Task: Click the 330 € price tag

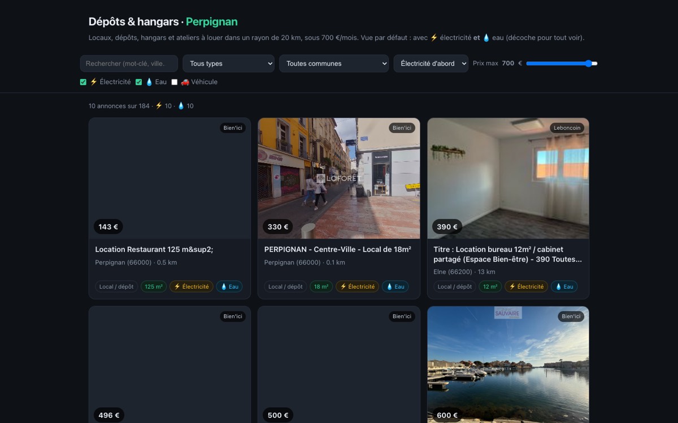Action: pyautogui.click(x=278, y=227)
